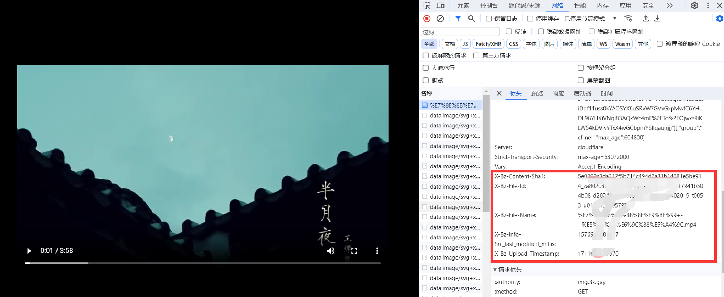Filter requests by Fetch/XHR

click(x=488, y=44)
